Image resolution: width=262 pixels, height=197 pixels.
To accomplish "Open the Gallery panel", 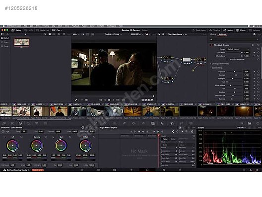I will [x=16, y=30].
